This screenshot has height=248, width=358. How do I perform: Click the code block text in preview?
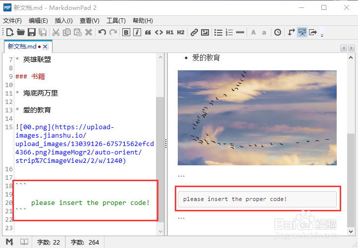pos(235,199)
